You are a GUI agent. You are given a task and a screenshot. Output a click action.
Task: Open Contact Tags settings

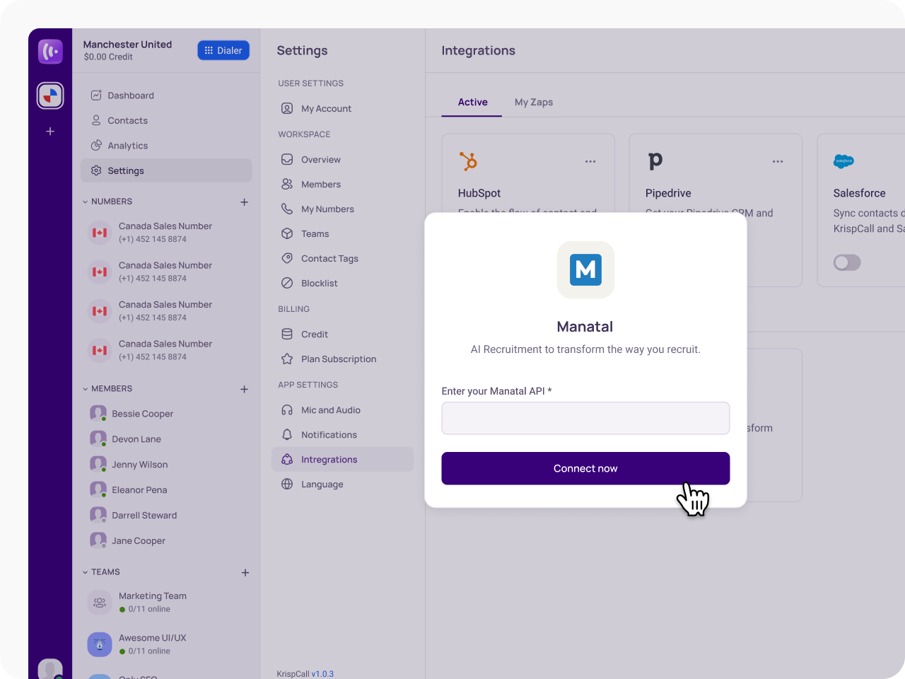343,259
